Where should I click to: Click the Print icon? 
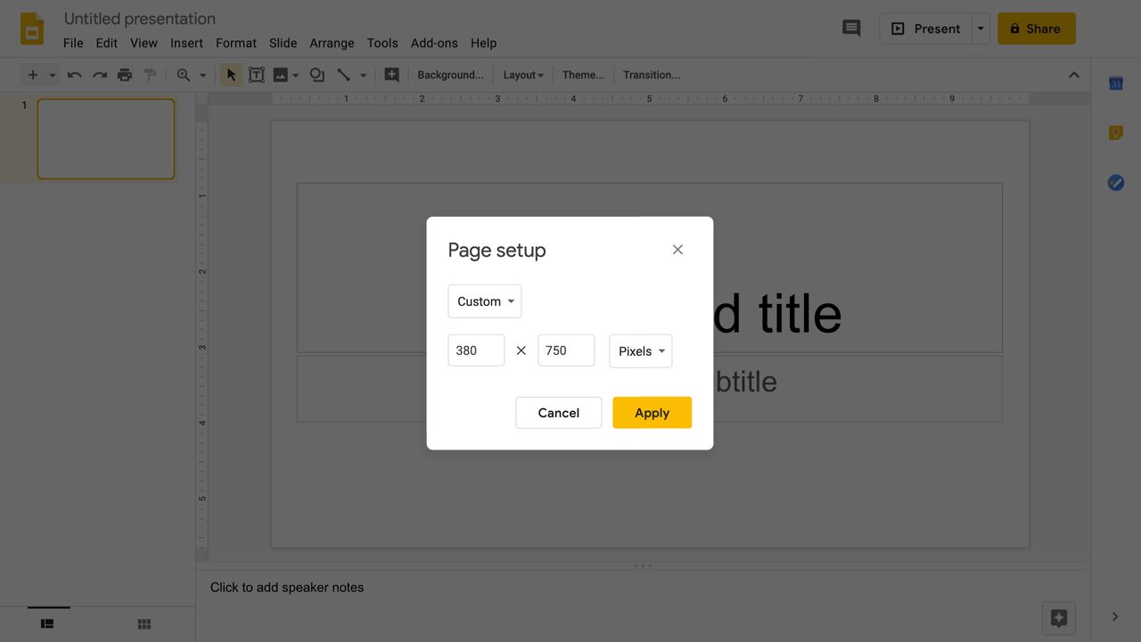point(125,75)
